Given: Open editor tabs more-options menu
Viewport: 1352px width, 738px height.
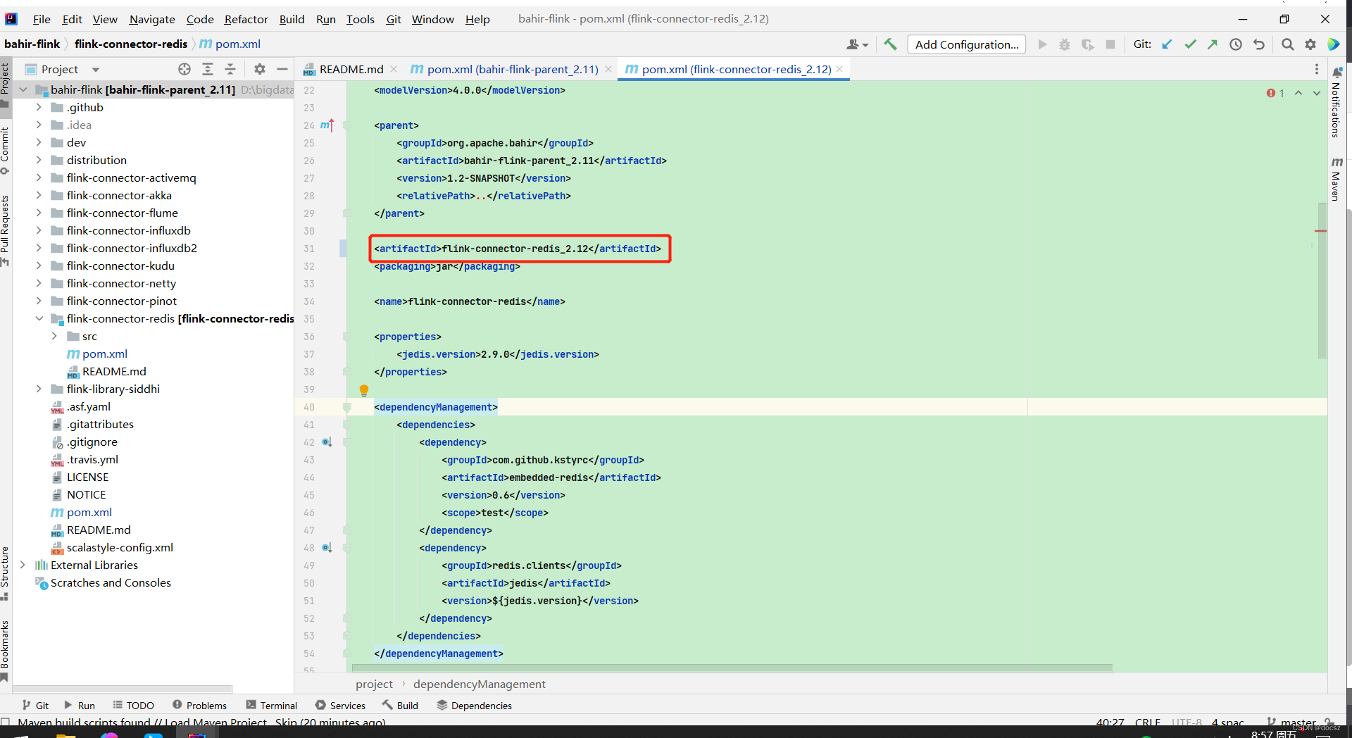Looking at the screenshot, I should [1317, 69].
